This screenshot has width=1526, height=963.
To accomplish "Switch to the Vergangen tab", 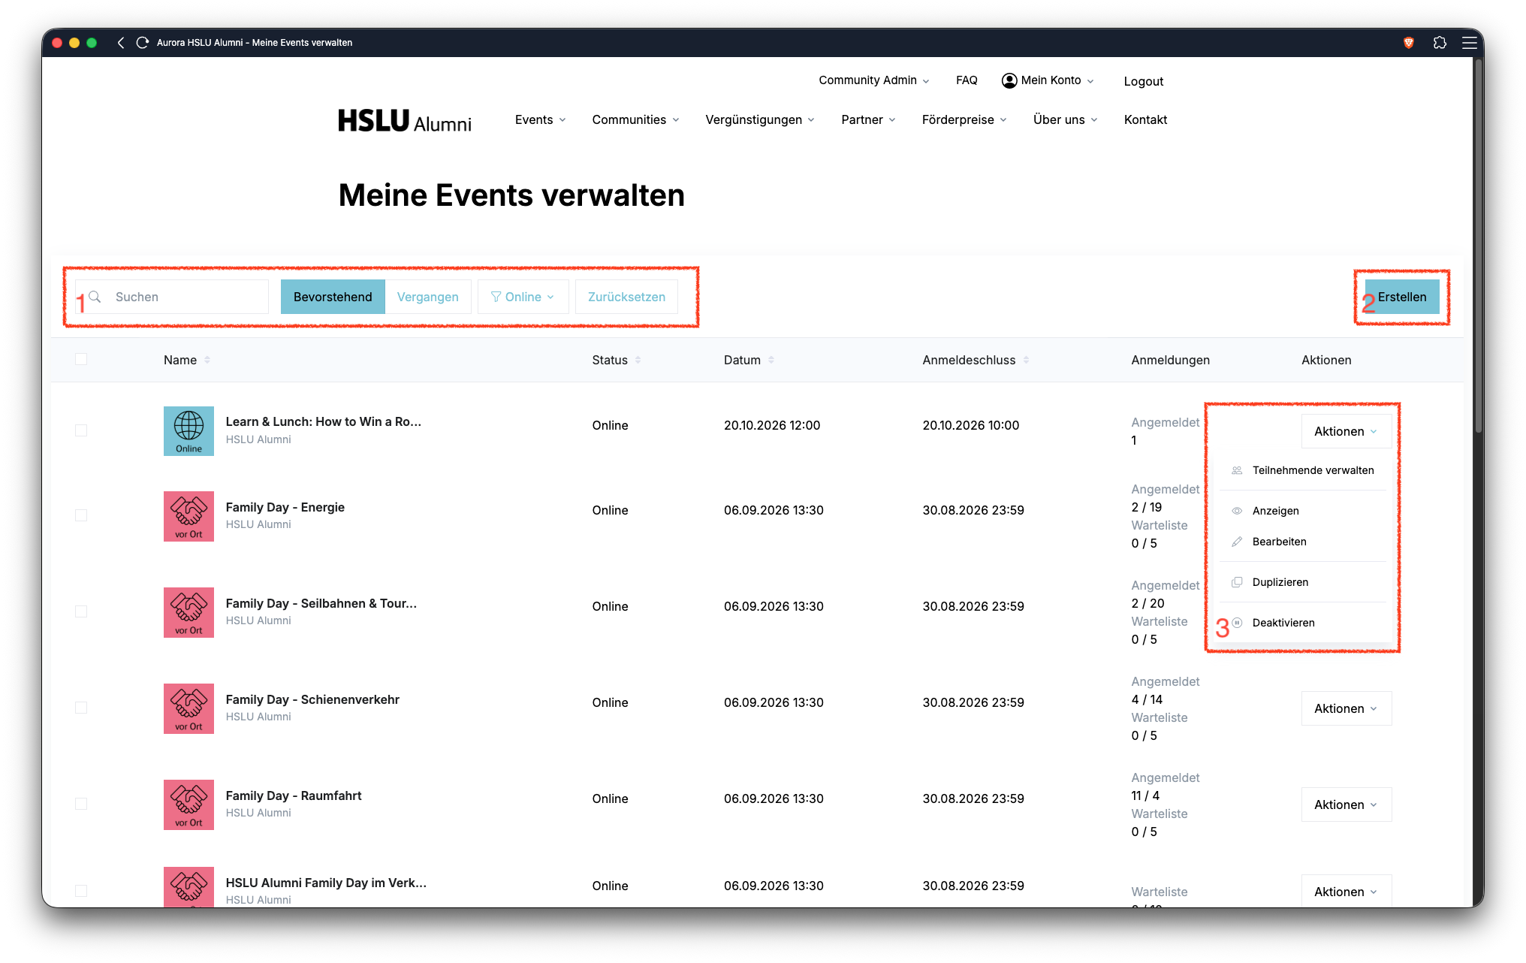I will 427,297.
